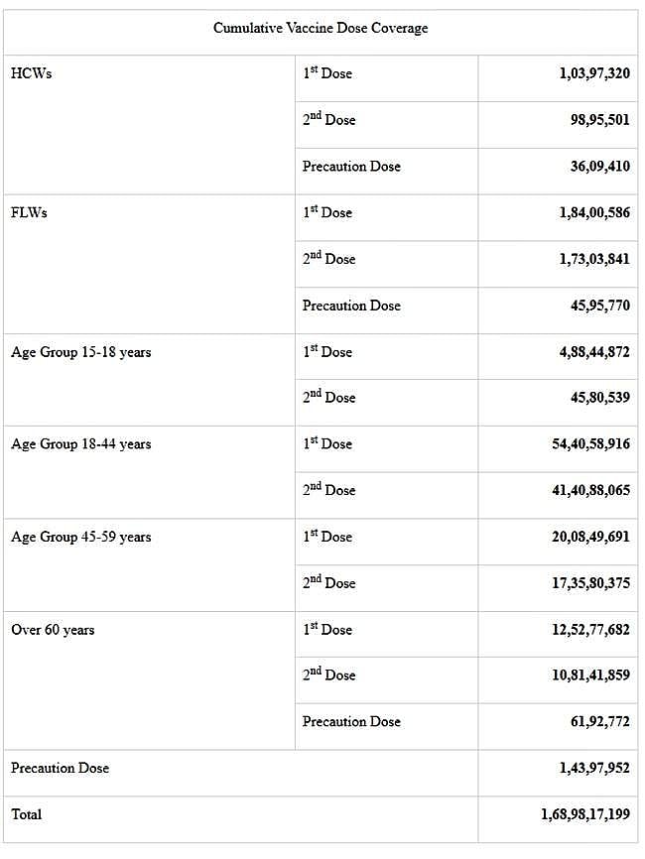Select FLWs 1st Dose value 1,84,00,586
Screen dimensions: 645x859
tap(593, 212)
